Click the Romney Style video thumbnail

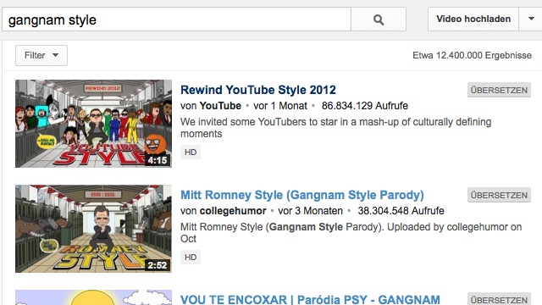(93, 229)
